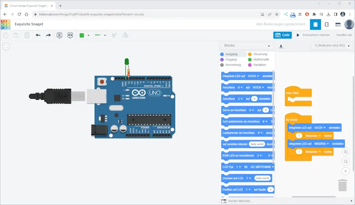355x205 pixels.
Task: Click the green wire color swatch
Action: point(82,35)
